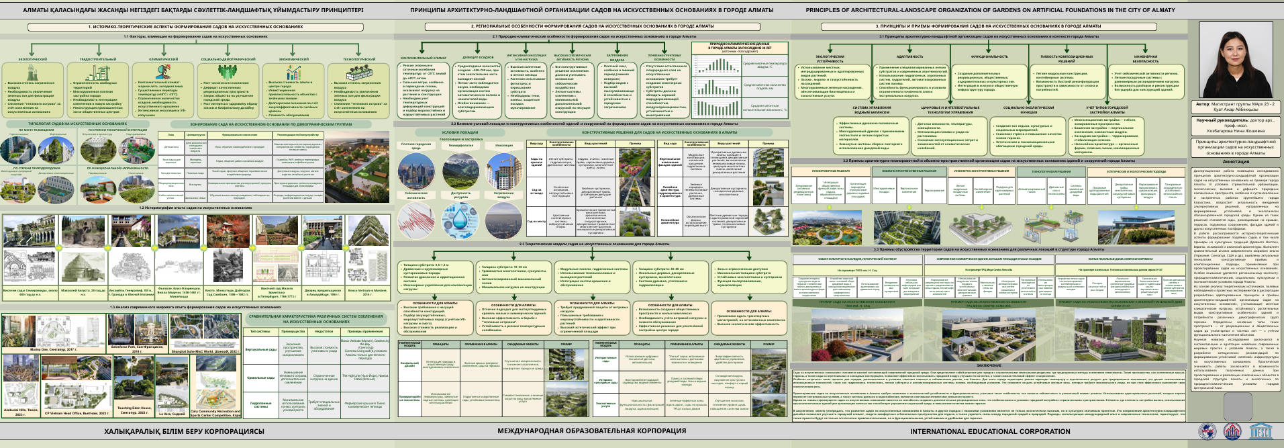1284x448 pixels.
Task: Click the socio-demographic green people icon
Action: pyautogui.click(x=228, y=71)
